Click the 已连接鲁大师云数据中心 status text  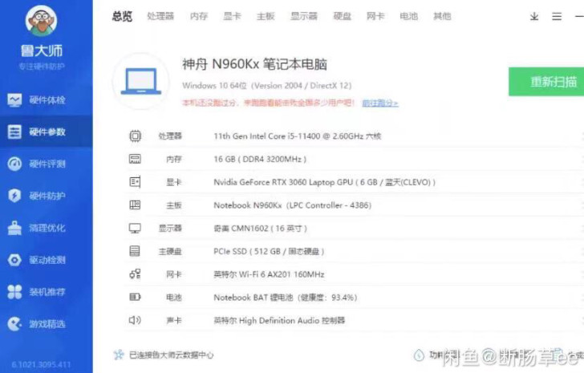172,355
